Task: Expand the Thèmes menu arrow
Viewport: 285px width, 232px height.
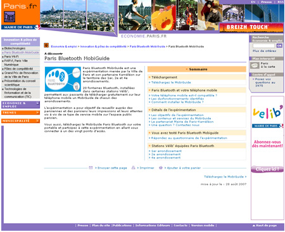Action: [x=37, y=113]
